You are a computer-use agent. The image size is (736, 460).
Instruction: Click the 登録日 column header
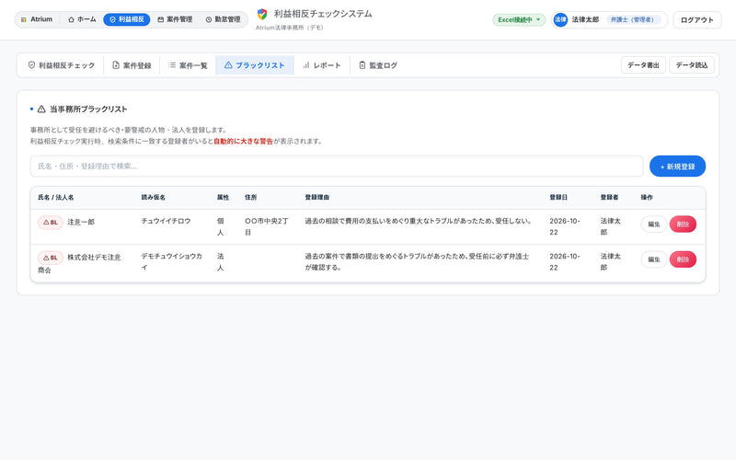point(558,198)
